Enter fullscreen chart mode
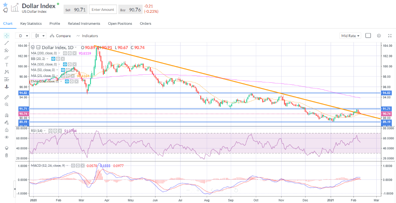396x203 pixels. tap(390, 36)
